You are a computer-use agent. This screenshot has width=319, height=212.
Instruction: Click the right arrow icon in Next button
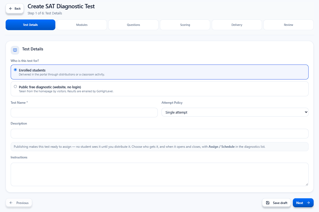coord(308,203)
